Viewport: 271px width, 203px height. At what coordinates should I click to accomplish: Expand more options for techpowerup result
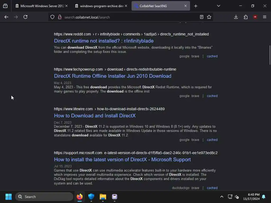coord(203,96)
